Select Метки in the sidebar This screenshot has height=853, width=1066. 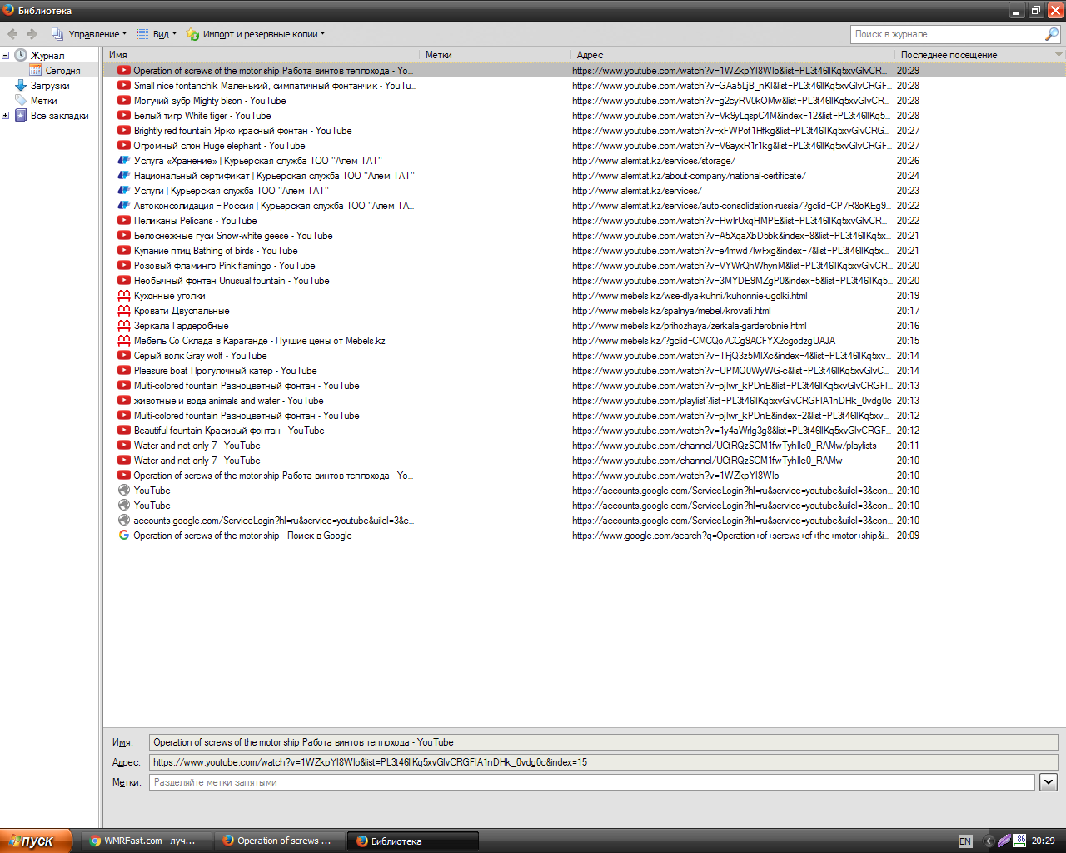[43, 101]
